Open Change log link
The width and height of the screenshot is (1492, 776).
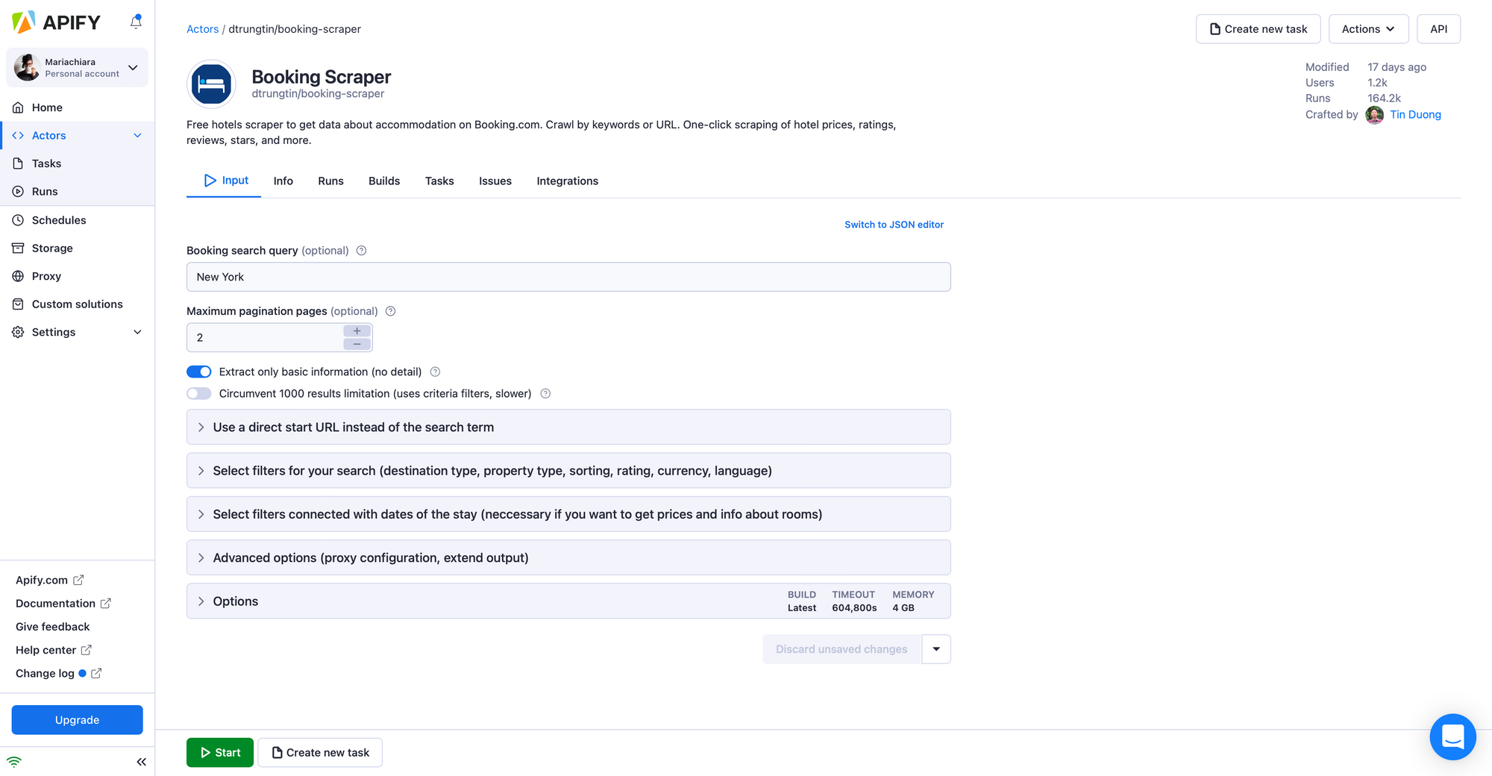[58, 673]
